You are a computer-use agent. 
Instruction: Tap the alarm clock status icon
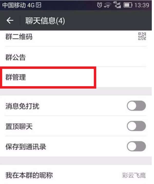(99, 5)
